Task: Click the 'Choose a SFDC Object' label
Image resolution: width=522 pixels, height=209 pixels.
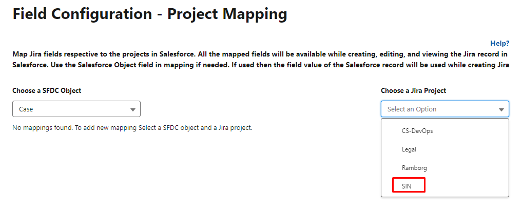Action: [x=47, y=90]
